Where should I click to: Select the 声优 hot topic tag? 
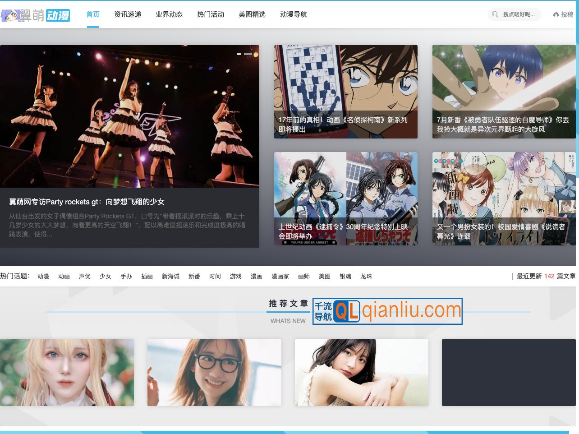click(x=85, y=276)
